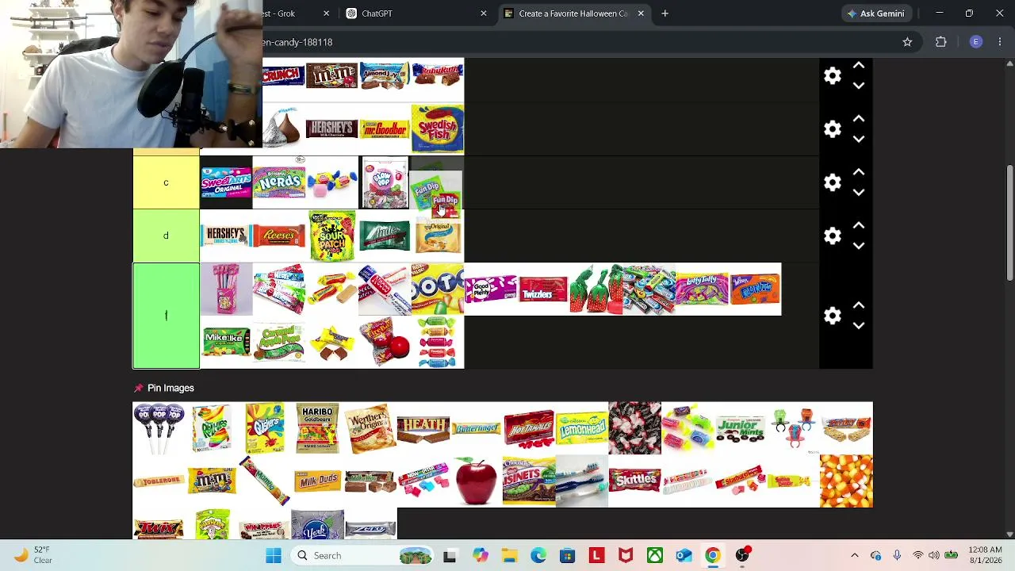
Task: Open a new browser tab
Action: pyautogui.click(x=665, y=13)
